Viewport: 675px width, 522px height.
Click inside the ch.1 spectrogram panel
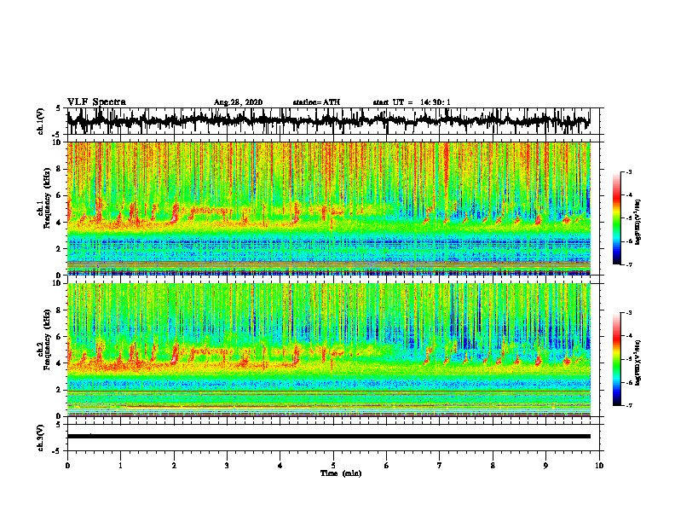(x=328, y=208)
